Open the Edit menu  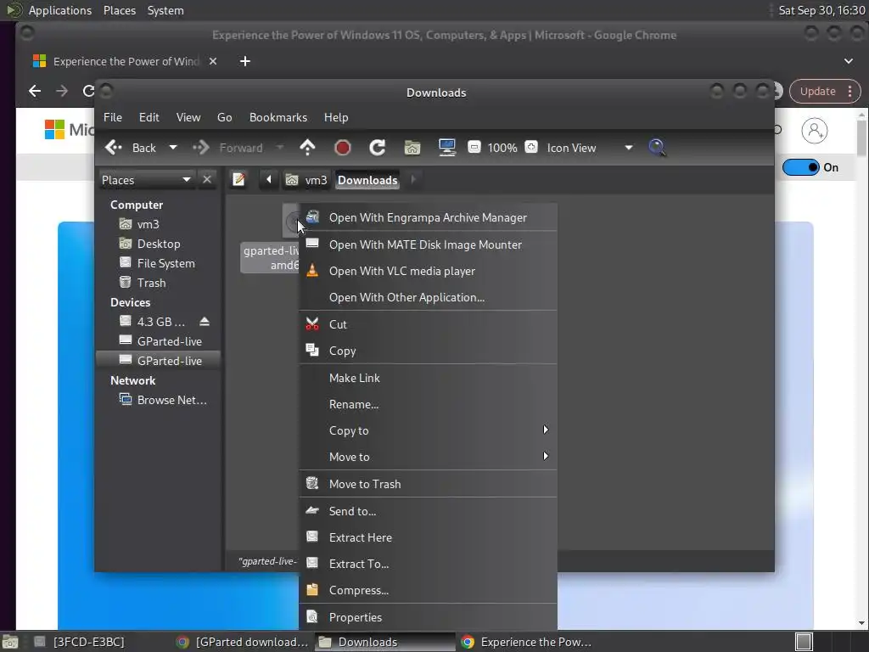(x=149, y=117)
